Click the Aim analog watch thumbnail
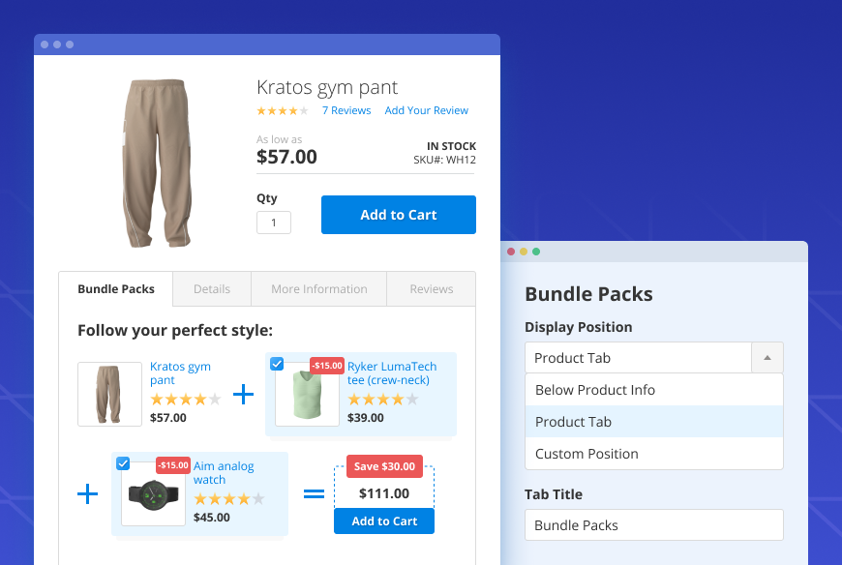842x565 pixels. pos(153,493)
